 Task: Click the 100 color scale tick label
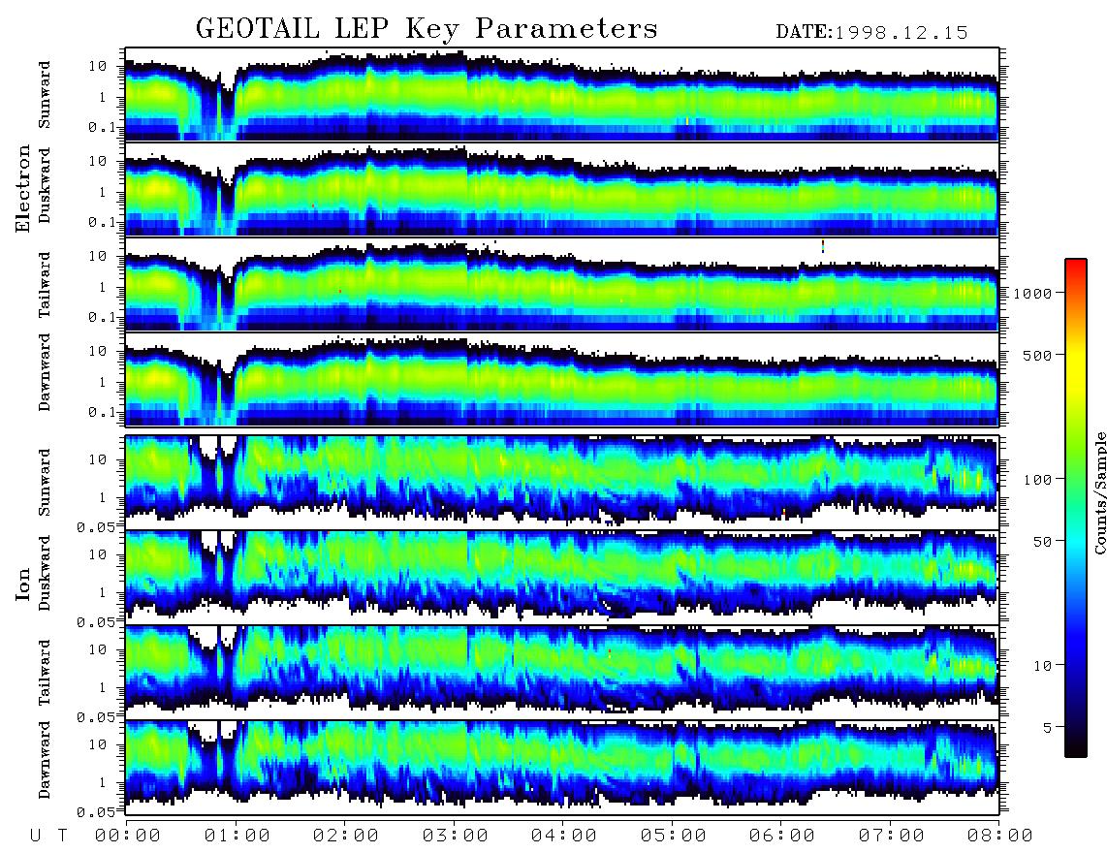(x=1037, y=480)
